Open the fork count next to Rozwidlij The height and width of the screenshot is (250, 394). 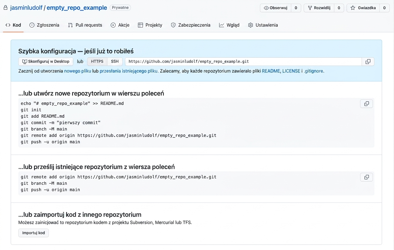339,8
